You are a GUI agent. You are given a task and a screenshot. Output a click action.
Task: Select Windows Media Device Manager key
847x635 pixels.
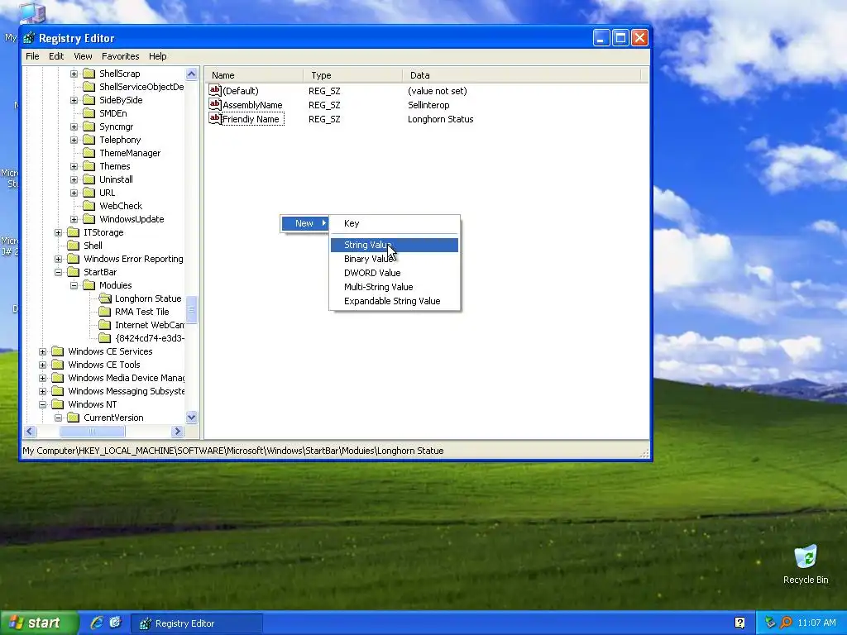pyautogui.click(x=126, y=378)
